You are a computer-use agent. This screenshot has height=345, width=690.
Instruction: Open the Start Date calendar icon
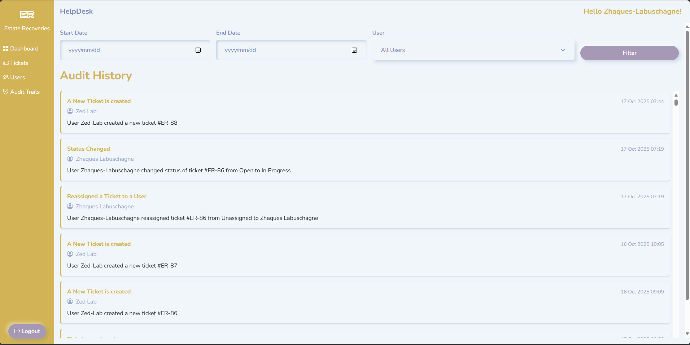point(198,50)
